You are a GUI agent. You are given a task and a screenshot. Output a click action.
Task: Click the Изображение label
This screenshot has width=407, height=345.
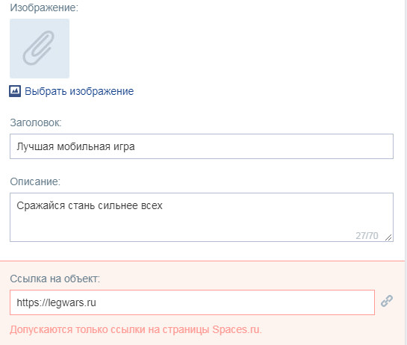coord(44,7)
